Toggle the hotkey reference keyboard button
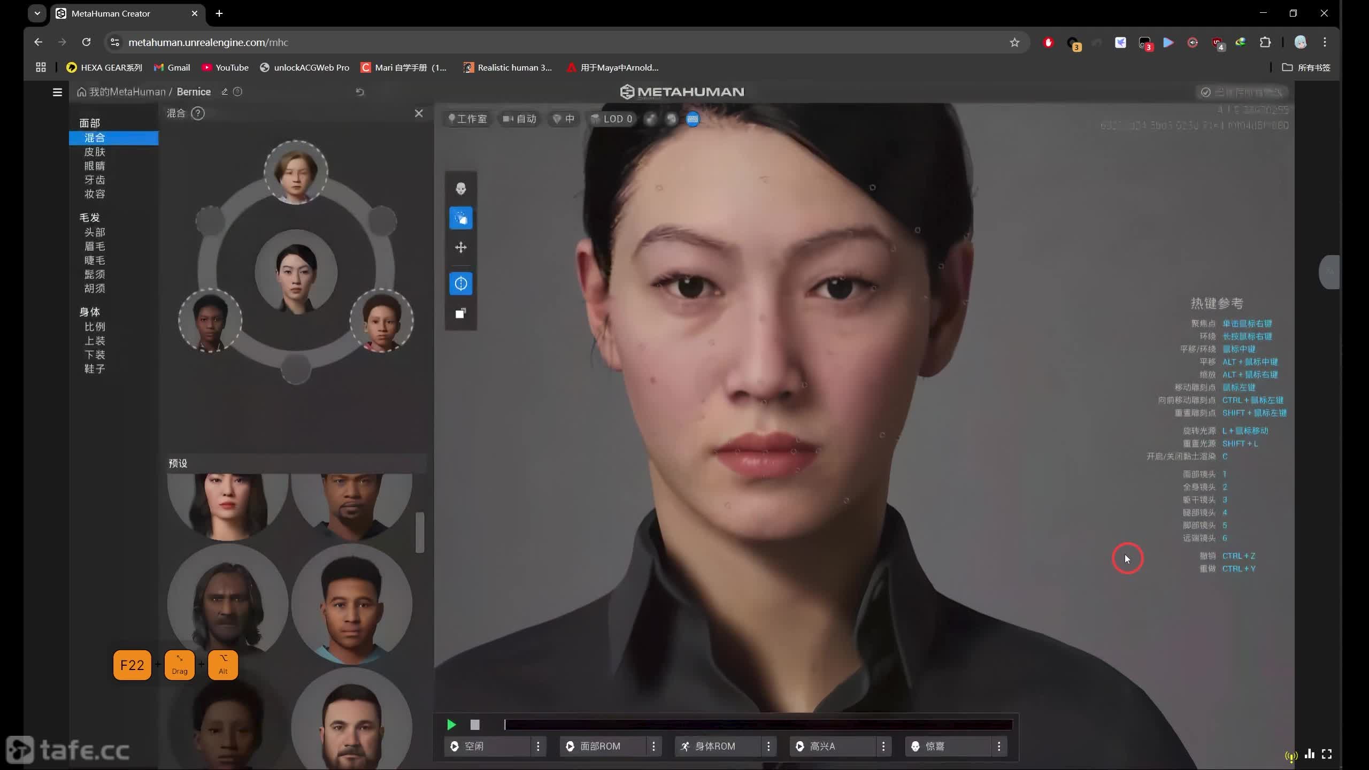 (693, 119)
